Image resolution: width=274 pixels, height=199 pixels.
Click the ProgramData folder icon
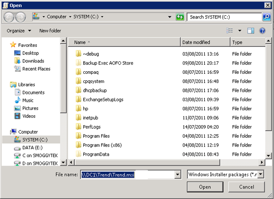78,154
